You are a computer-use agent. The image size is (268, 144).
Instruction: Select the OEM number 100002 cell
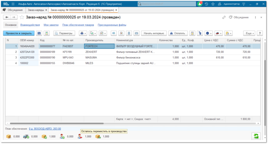[28, 63]
